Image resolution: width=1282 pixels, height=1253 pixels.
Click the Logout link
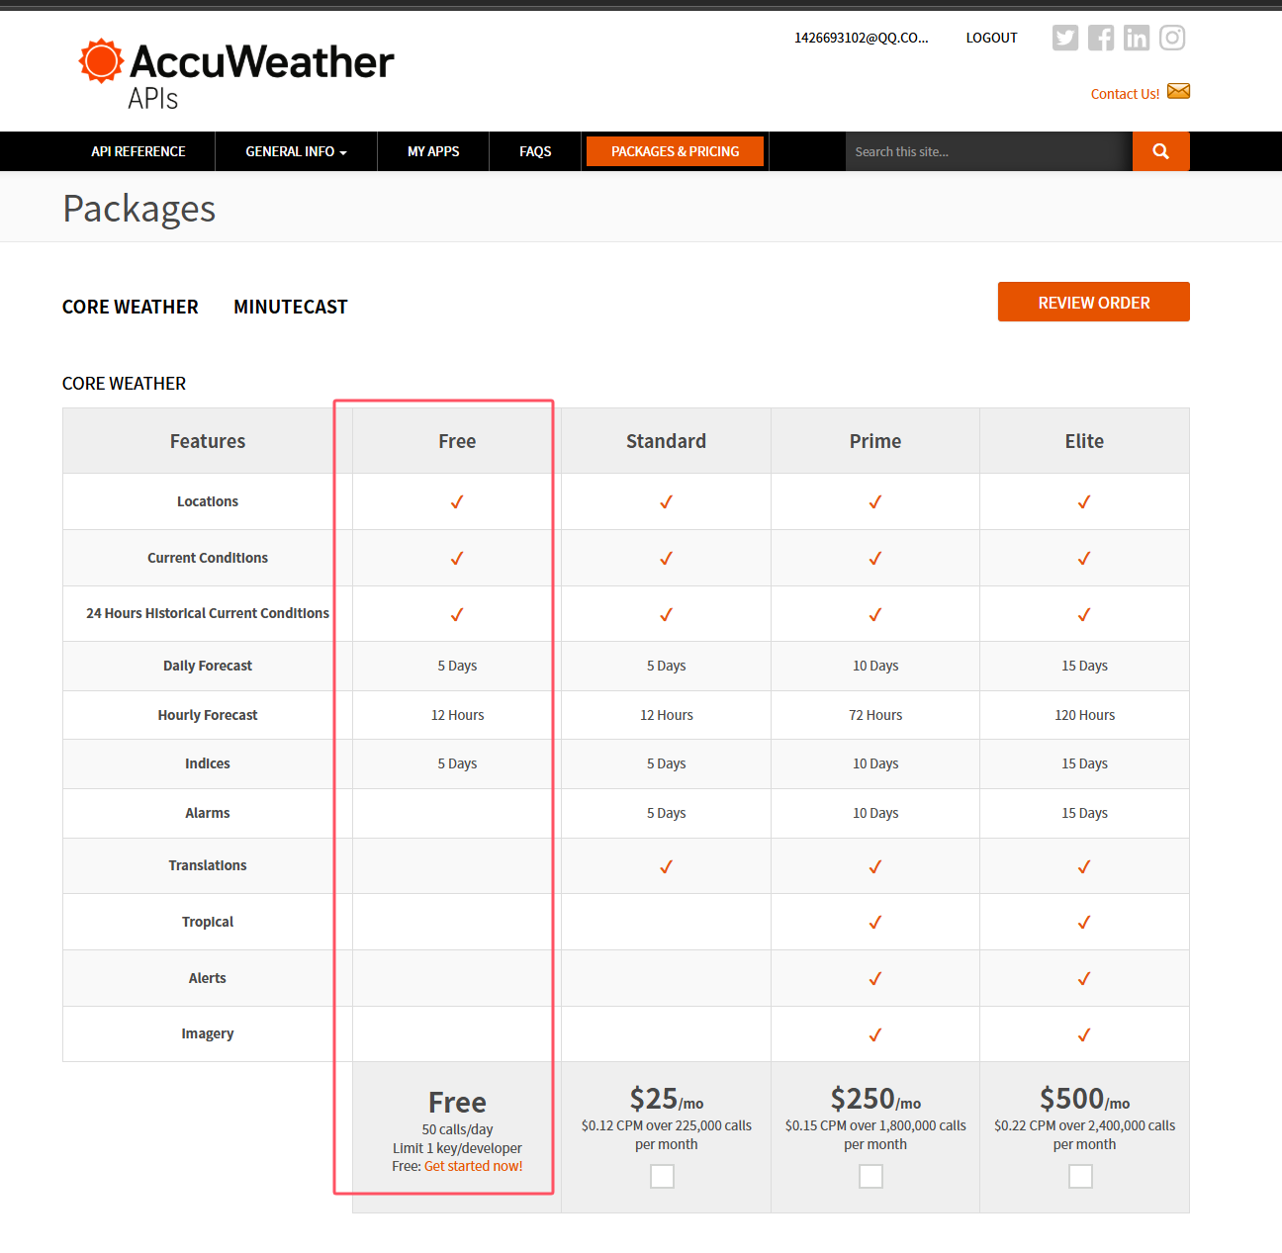[991, 38]
